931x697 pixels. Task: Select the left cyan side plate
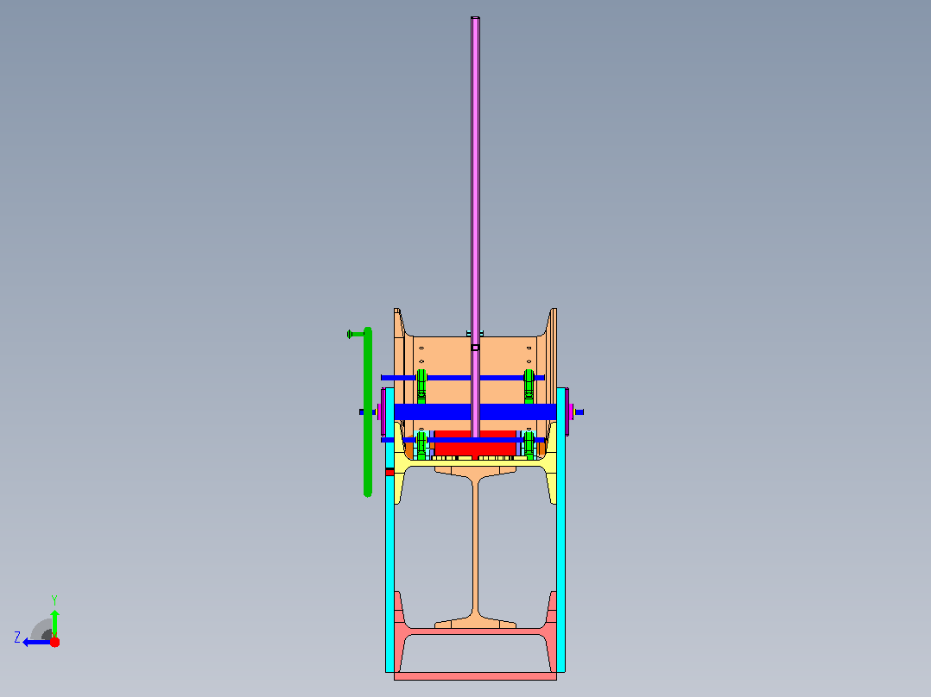click(x=389, y=530)
